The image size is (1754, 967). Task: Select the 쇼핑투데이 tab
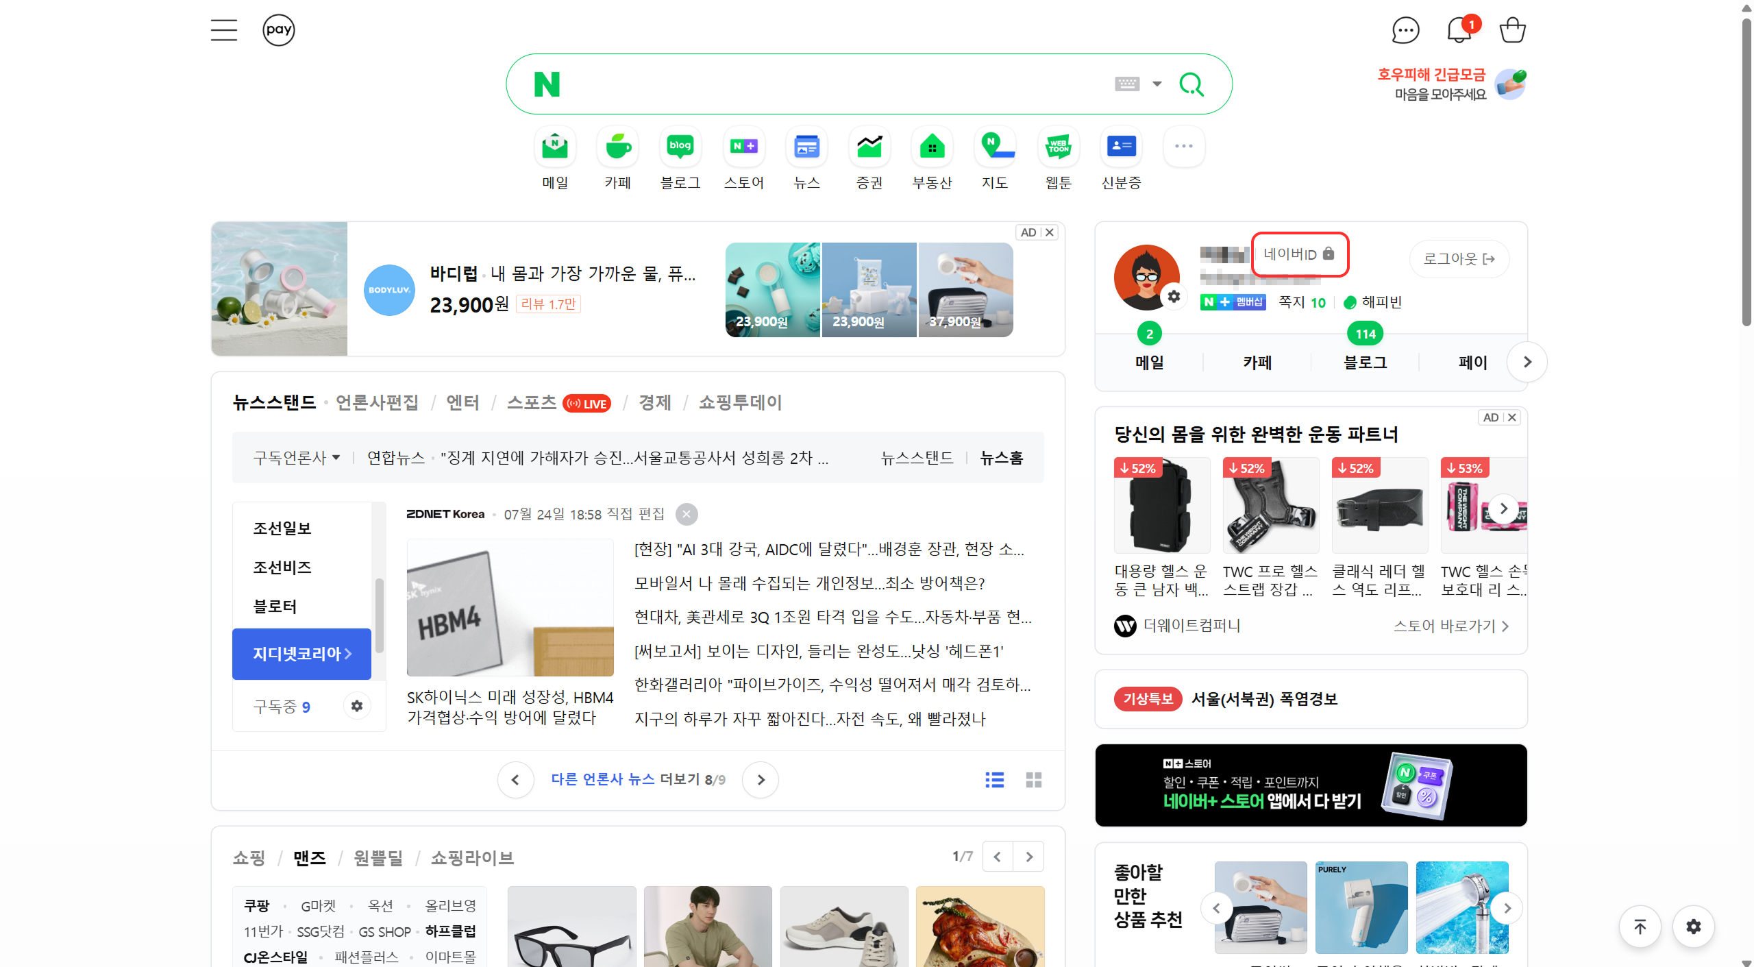pos(741,402)
